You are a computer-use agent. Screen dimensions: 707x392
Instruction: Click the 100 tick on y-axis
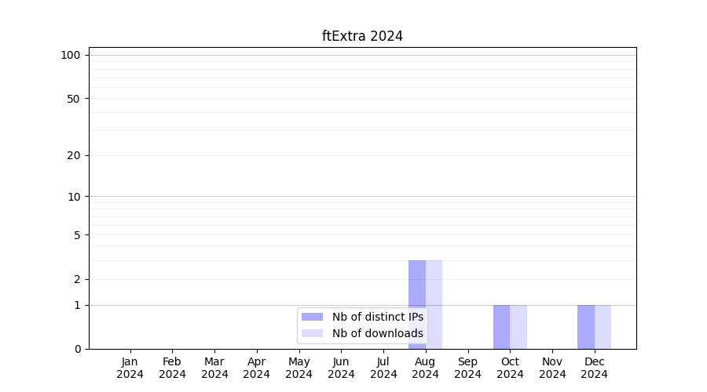(x=71, y=55)
